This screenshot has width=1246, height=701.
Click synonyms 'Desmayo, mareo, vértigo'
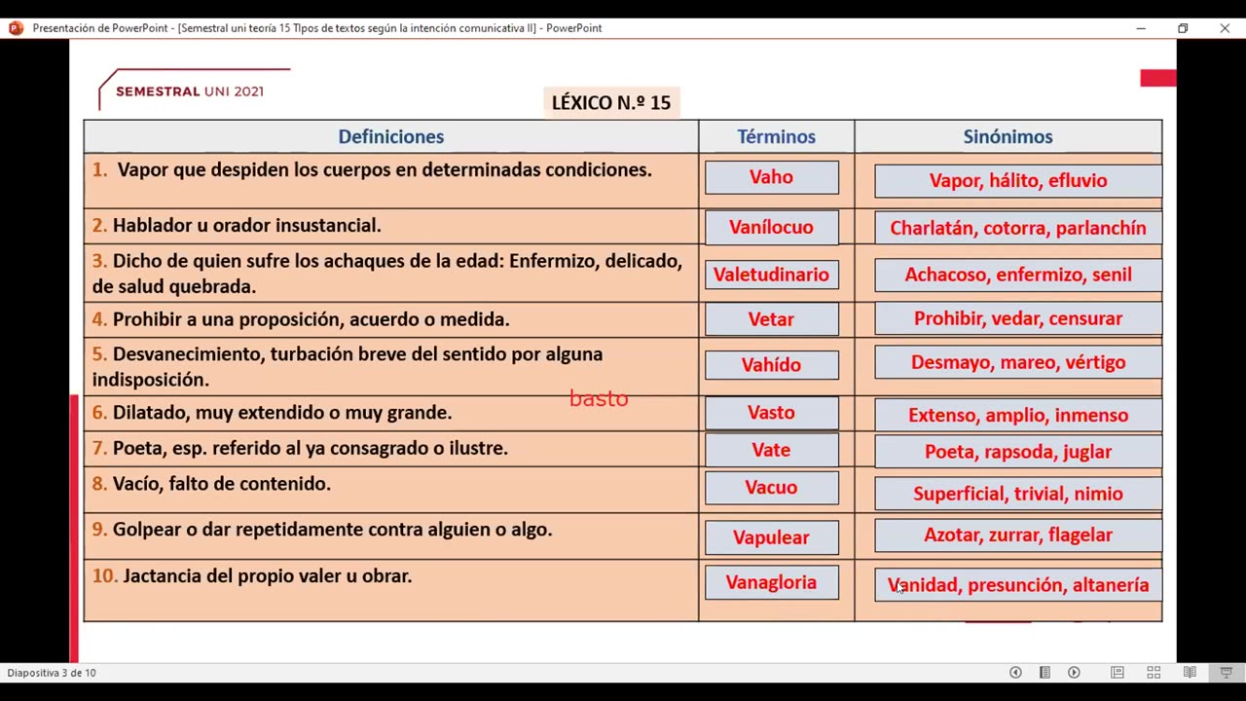point(1018,362)
